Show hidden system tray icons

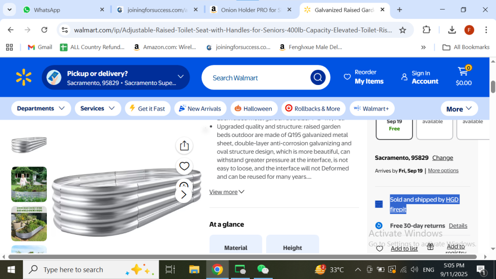pyautogui.click(x=358, y=270)
